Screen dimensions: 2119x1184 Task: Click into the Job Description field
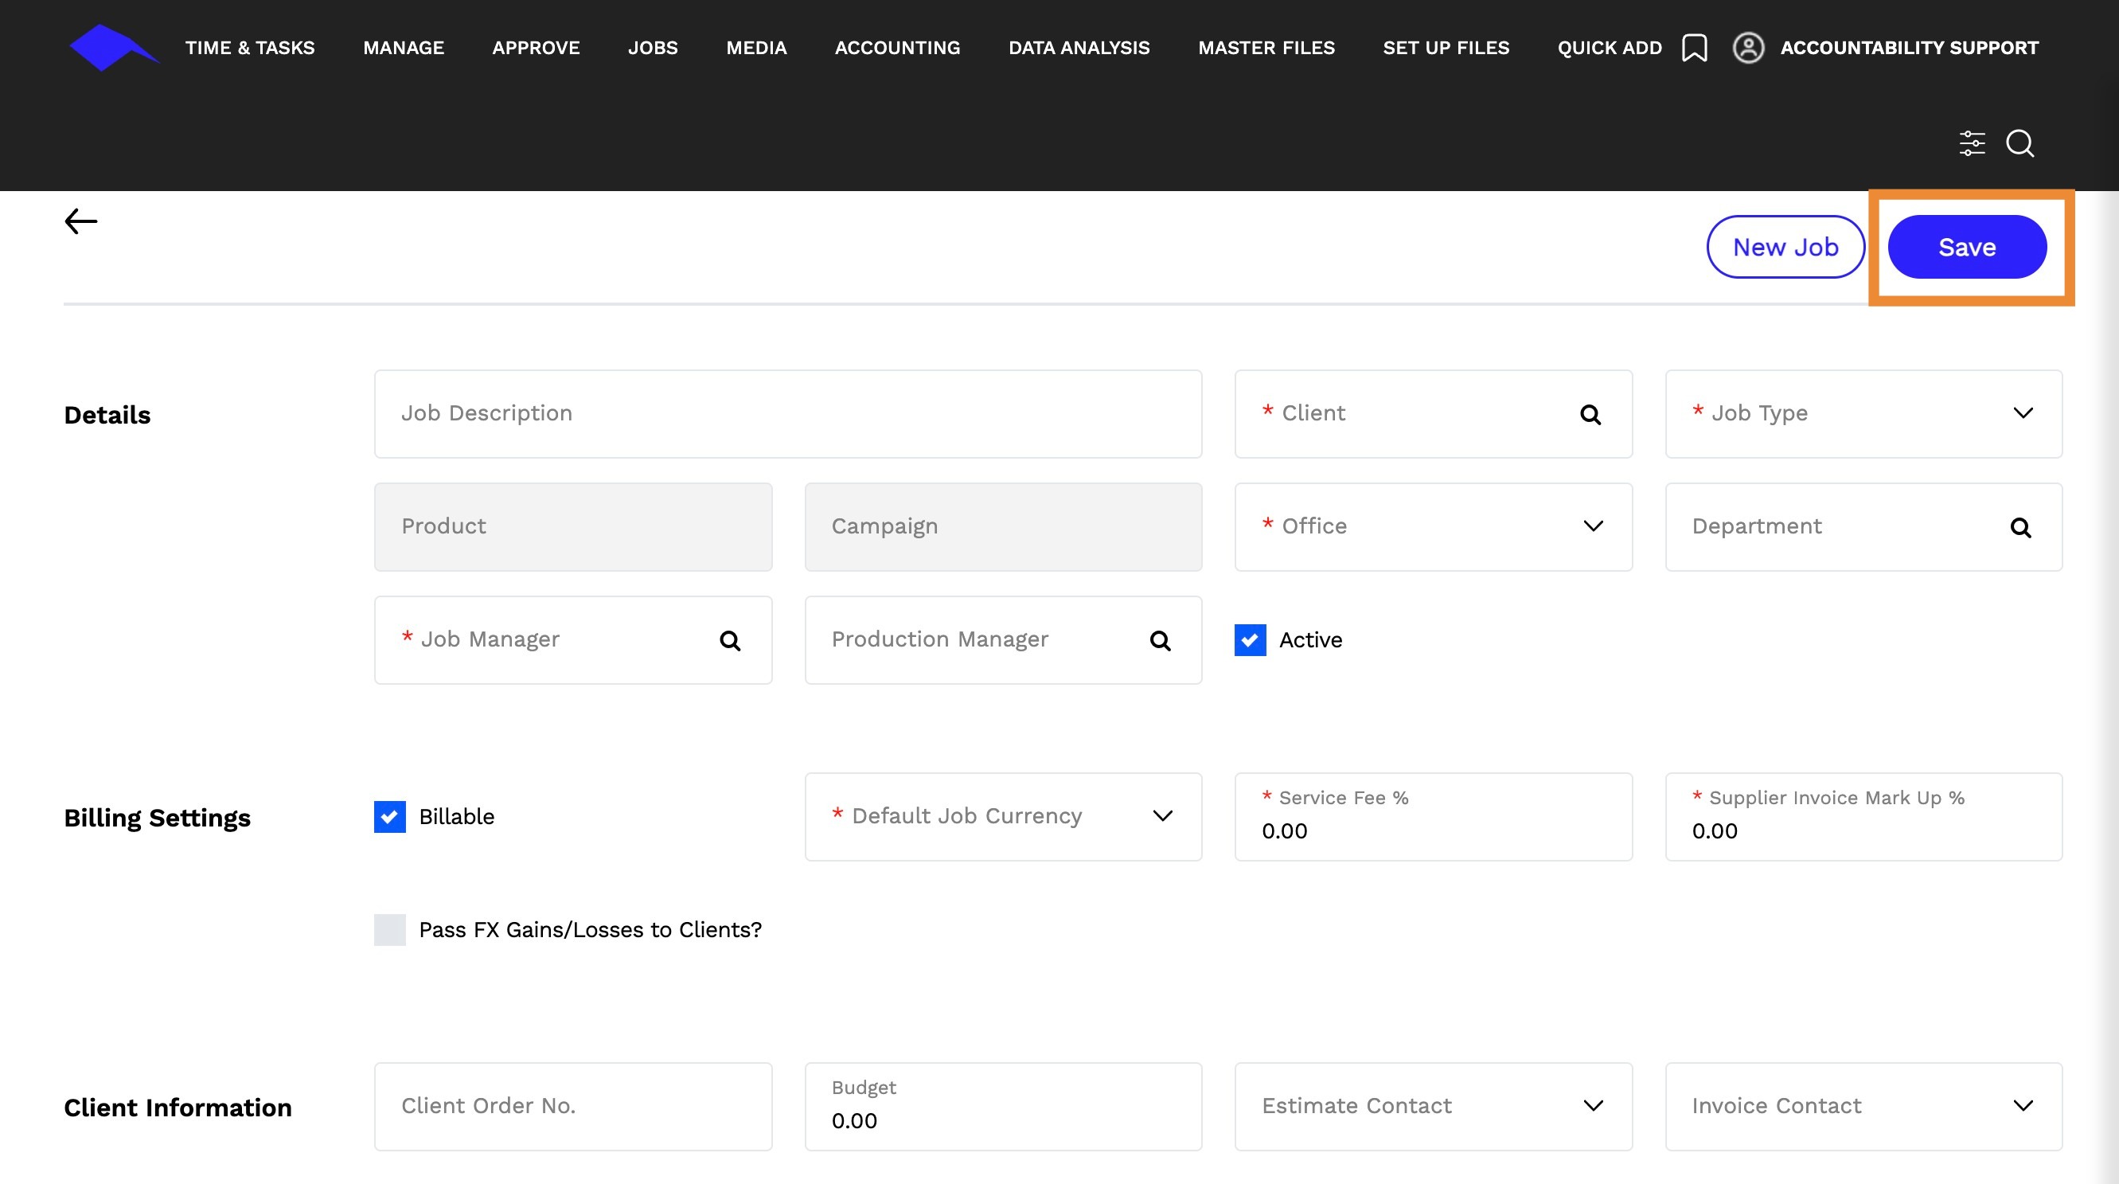[787, 414]
